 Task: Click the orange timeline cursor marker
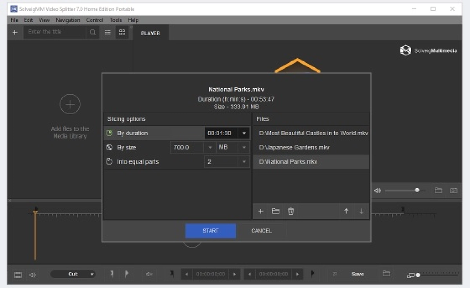(35, 212)
